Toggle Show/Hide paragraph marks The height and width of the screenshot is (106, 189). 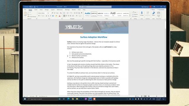82,13
